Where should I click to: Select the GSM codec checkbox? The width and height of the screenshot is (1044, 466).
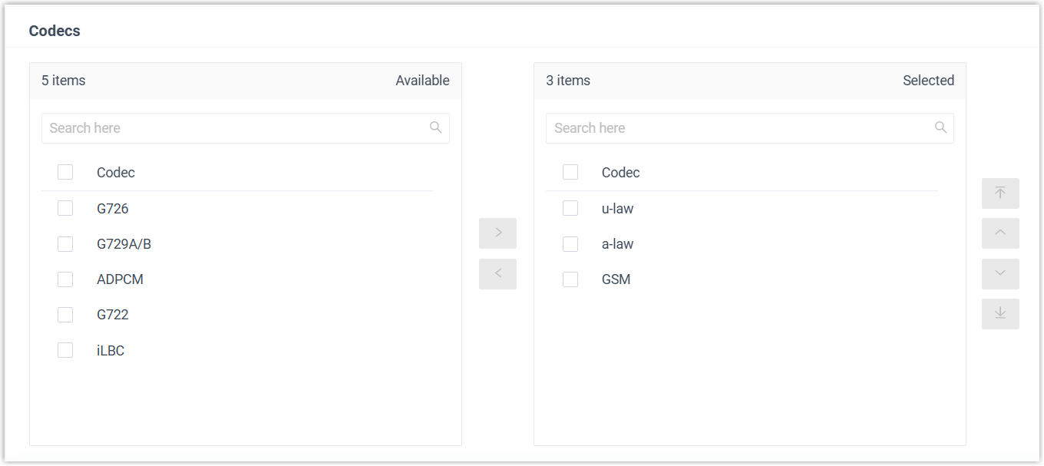click(x=570, y=279)
